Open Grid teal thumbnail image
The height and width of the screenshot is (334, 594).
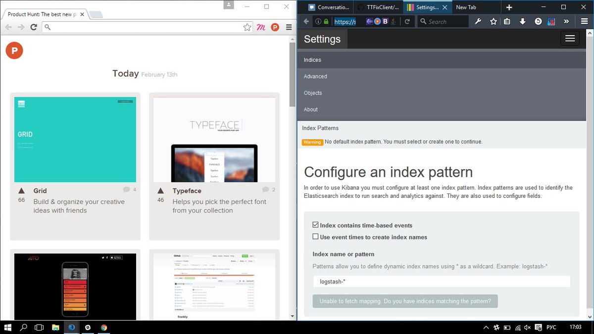(x=75, y=140)
